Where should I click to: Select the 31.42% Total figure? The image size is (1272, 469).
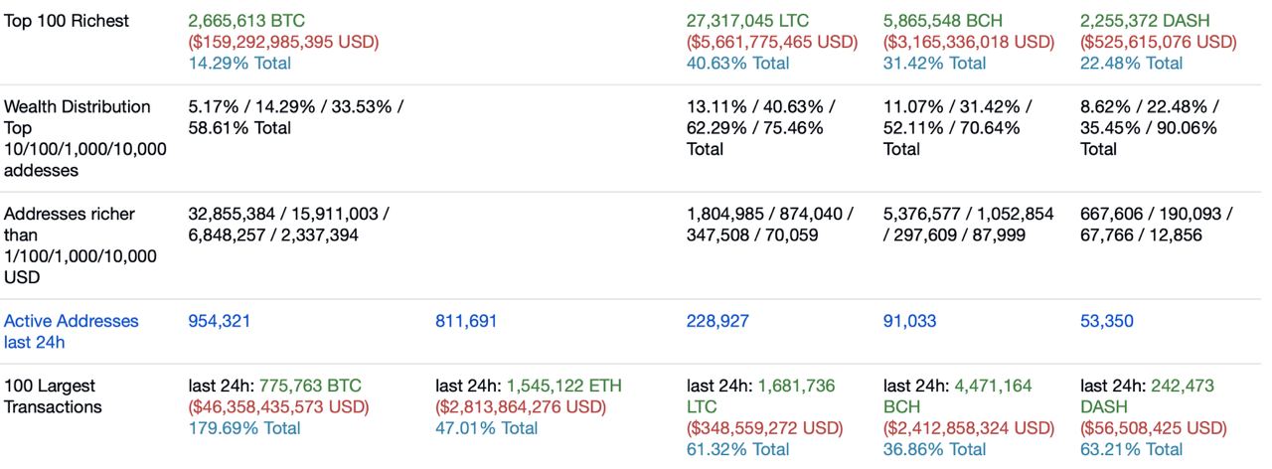(x=934, y=63)
